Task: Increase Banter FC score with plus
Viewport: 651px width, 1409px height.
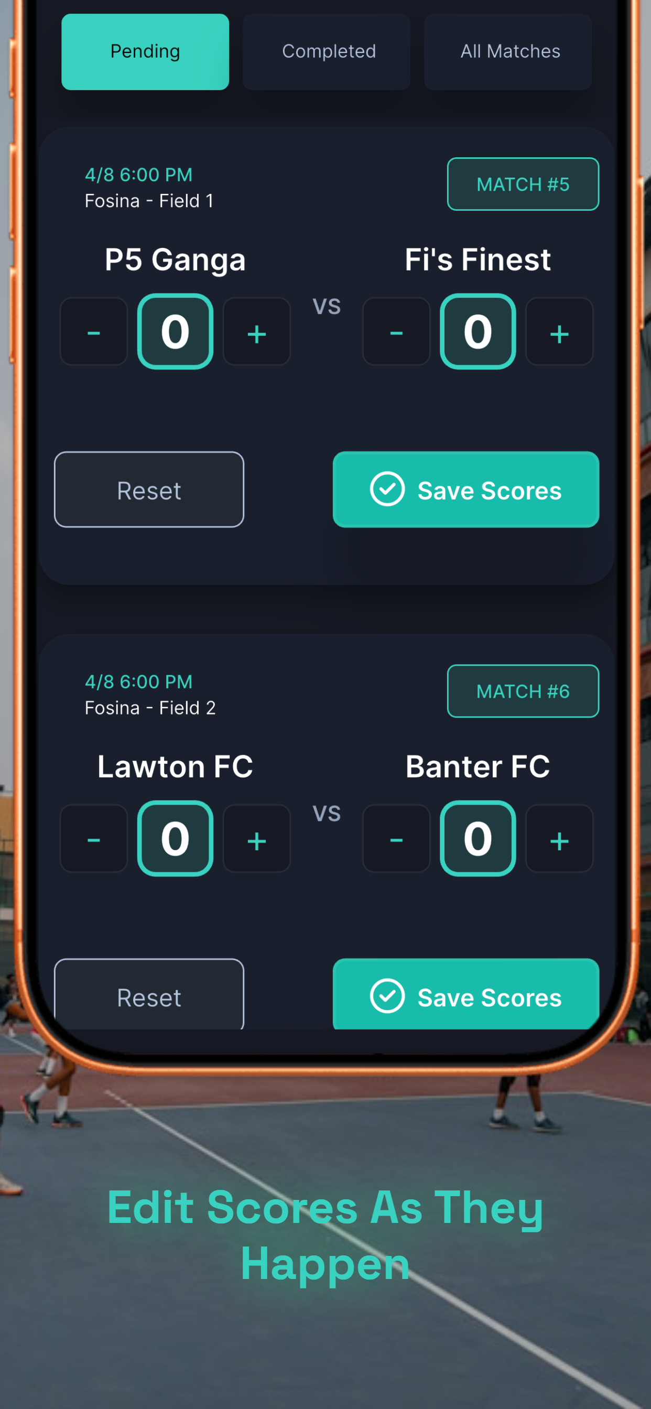Action: coord(559,839)
